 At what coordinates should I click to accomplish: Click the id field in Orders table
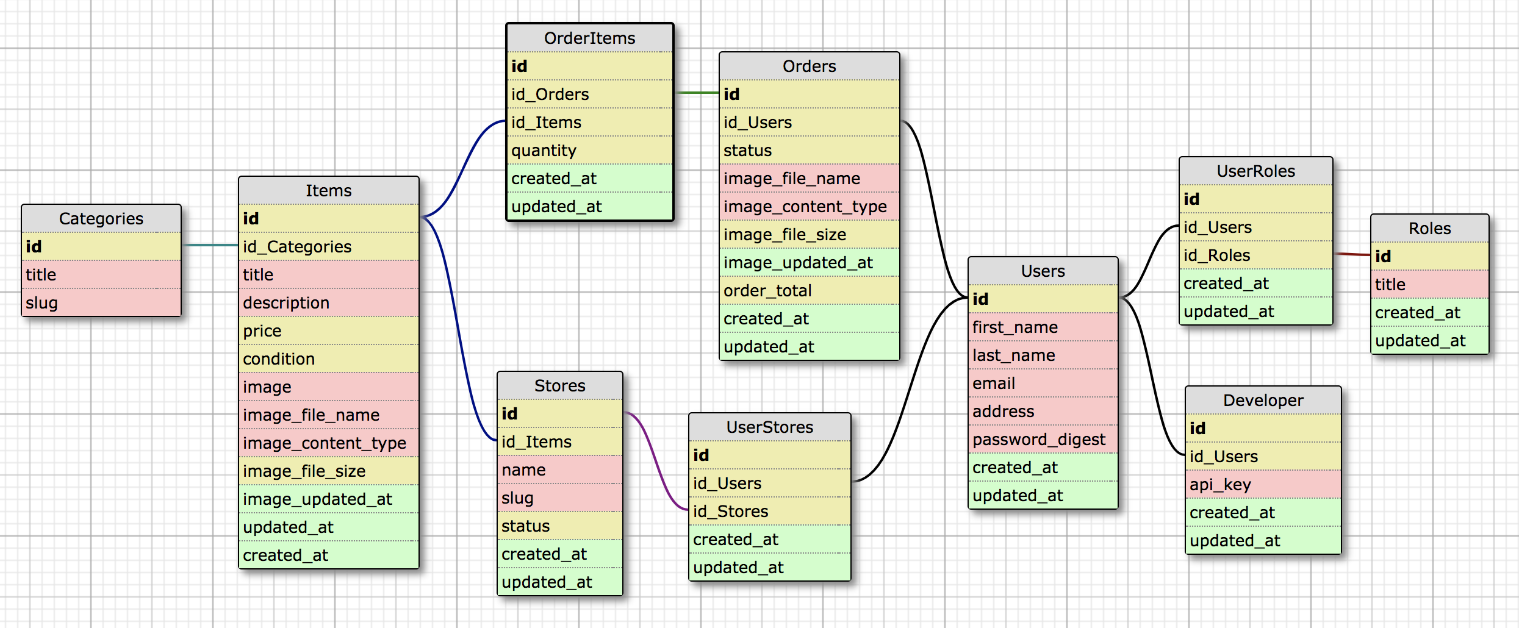coord(810,94)
